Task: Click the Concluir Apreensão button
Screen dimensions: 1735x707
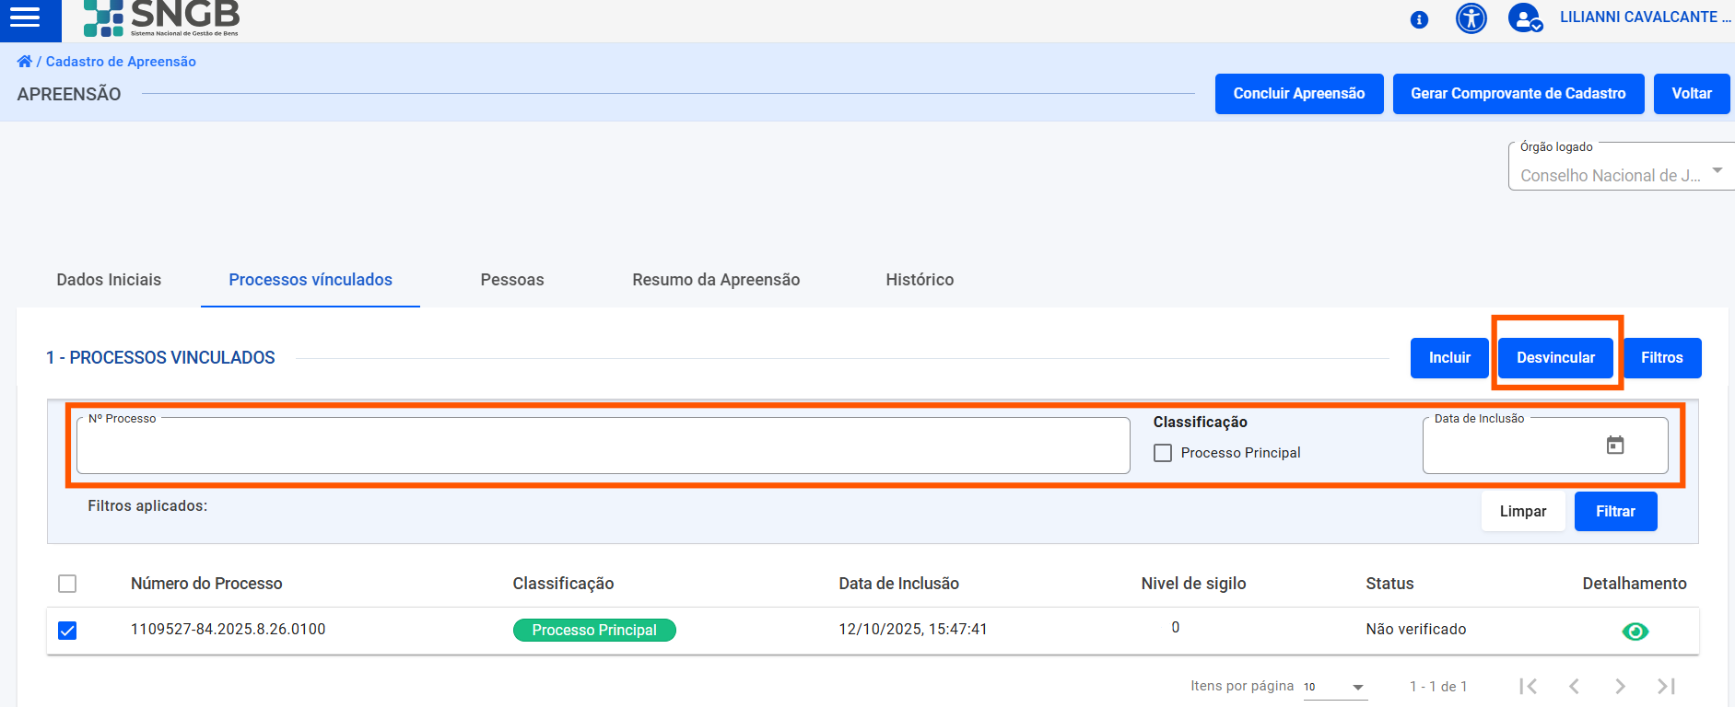Action: click(1298, 94)
